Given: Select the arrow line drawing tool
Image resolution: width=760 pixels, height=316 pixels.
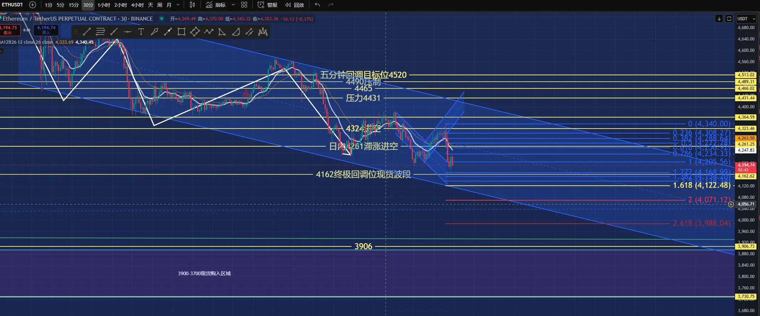Looking at the screenshot, I should click(168, 32).
